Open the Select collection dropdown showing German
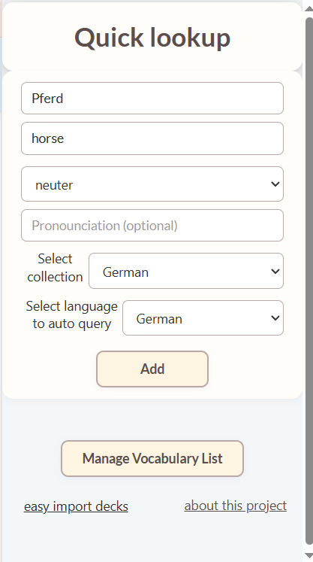The width and height of the screenshot is (313, 562). tap(186, 271)
